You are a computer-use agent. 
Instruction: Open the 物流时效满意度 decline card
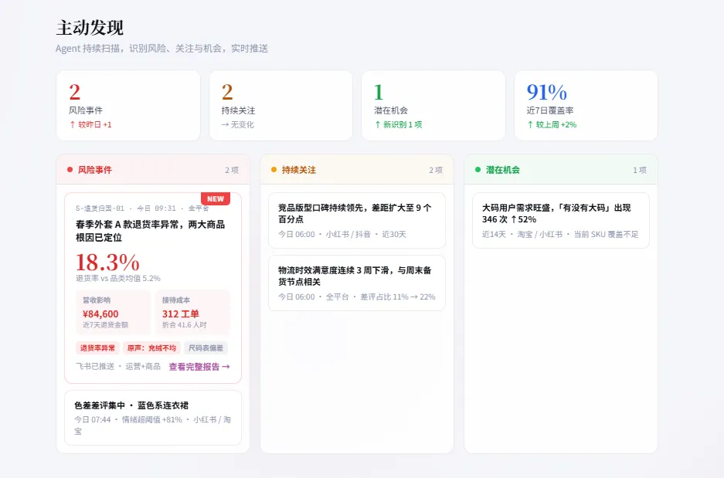click(x=357, y=283)
